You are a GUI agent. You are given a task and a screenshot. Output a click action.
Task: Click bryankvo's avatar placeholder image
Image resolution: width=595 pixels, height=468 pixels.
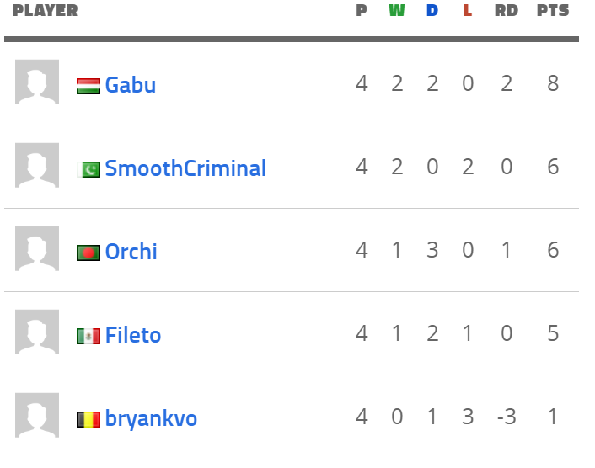coord(37,415)
